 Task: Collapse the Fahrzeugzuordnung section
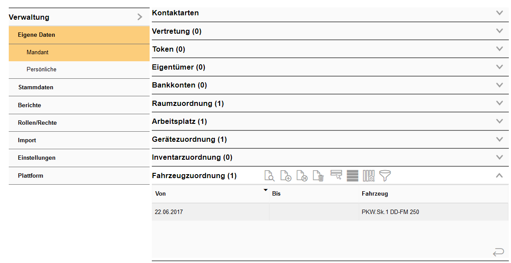click(499, 175)
